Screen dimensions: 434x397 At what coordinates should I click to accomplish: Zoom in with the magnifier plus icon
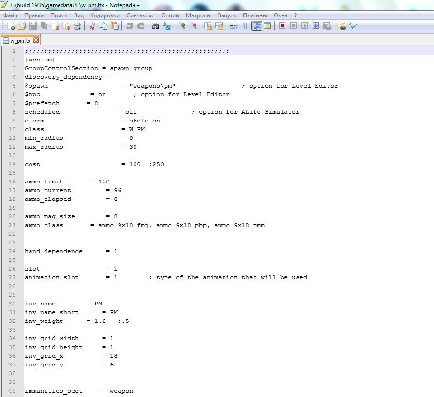tap(182, 26)
